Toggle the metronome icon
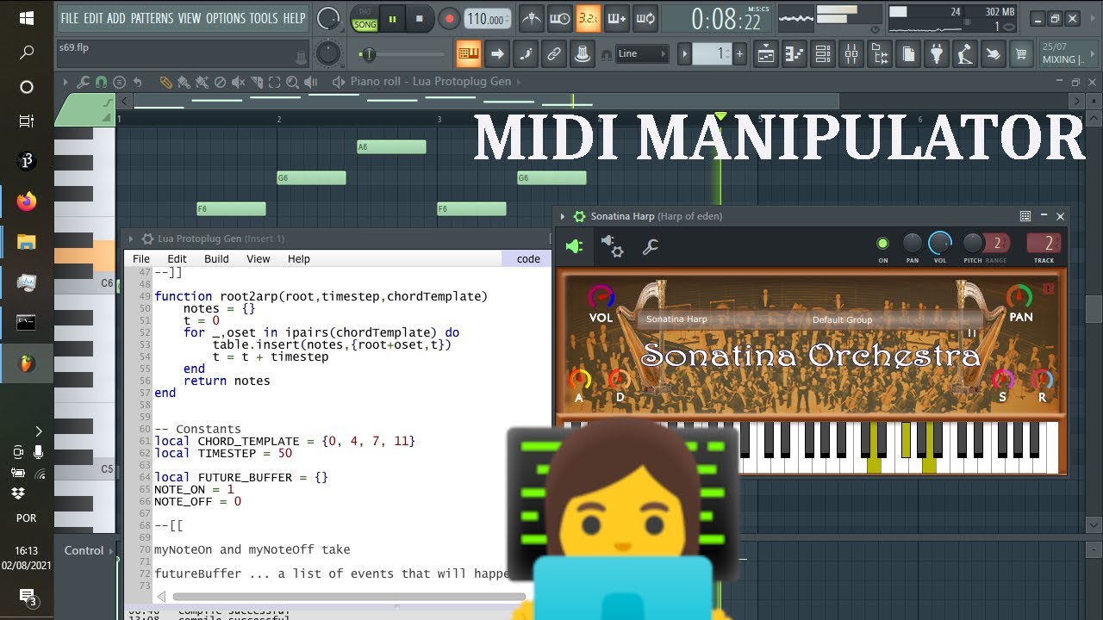This screenshot has height=620, width=1103. click(x=533, y=18)
